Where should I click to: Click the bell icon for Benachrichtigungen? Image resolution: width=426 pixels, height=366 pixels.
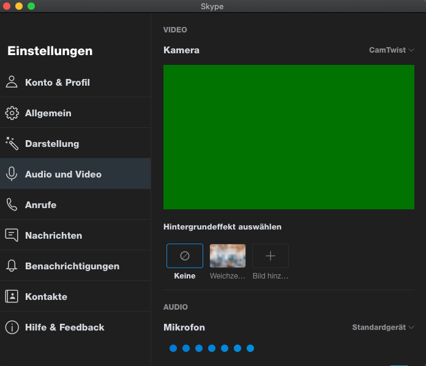[12, 266]
